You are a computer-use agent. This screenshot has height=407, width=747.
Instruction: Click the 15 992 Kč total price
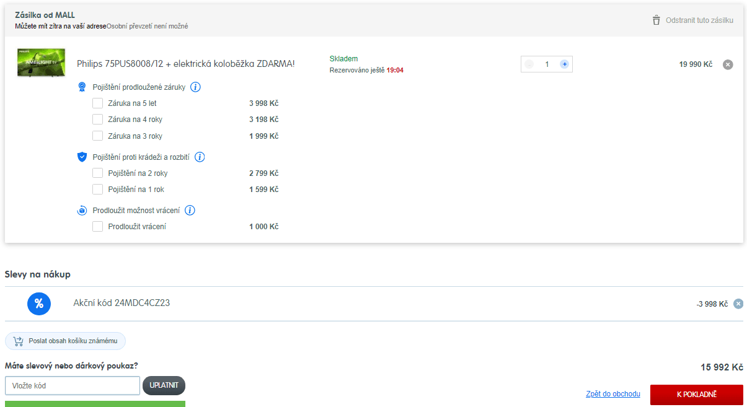coord(722,367)
